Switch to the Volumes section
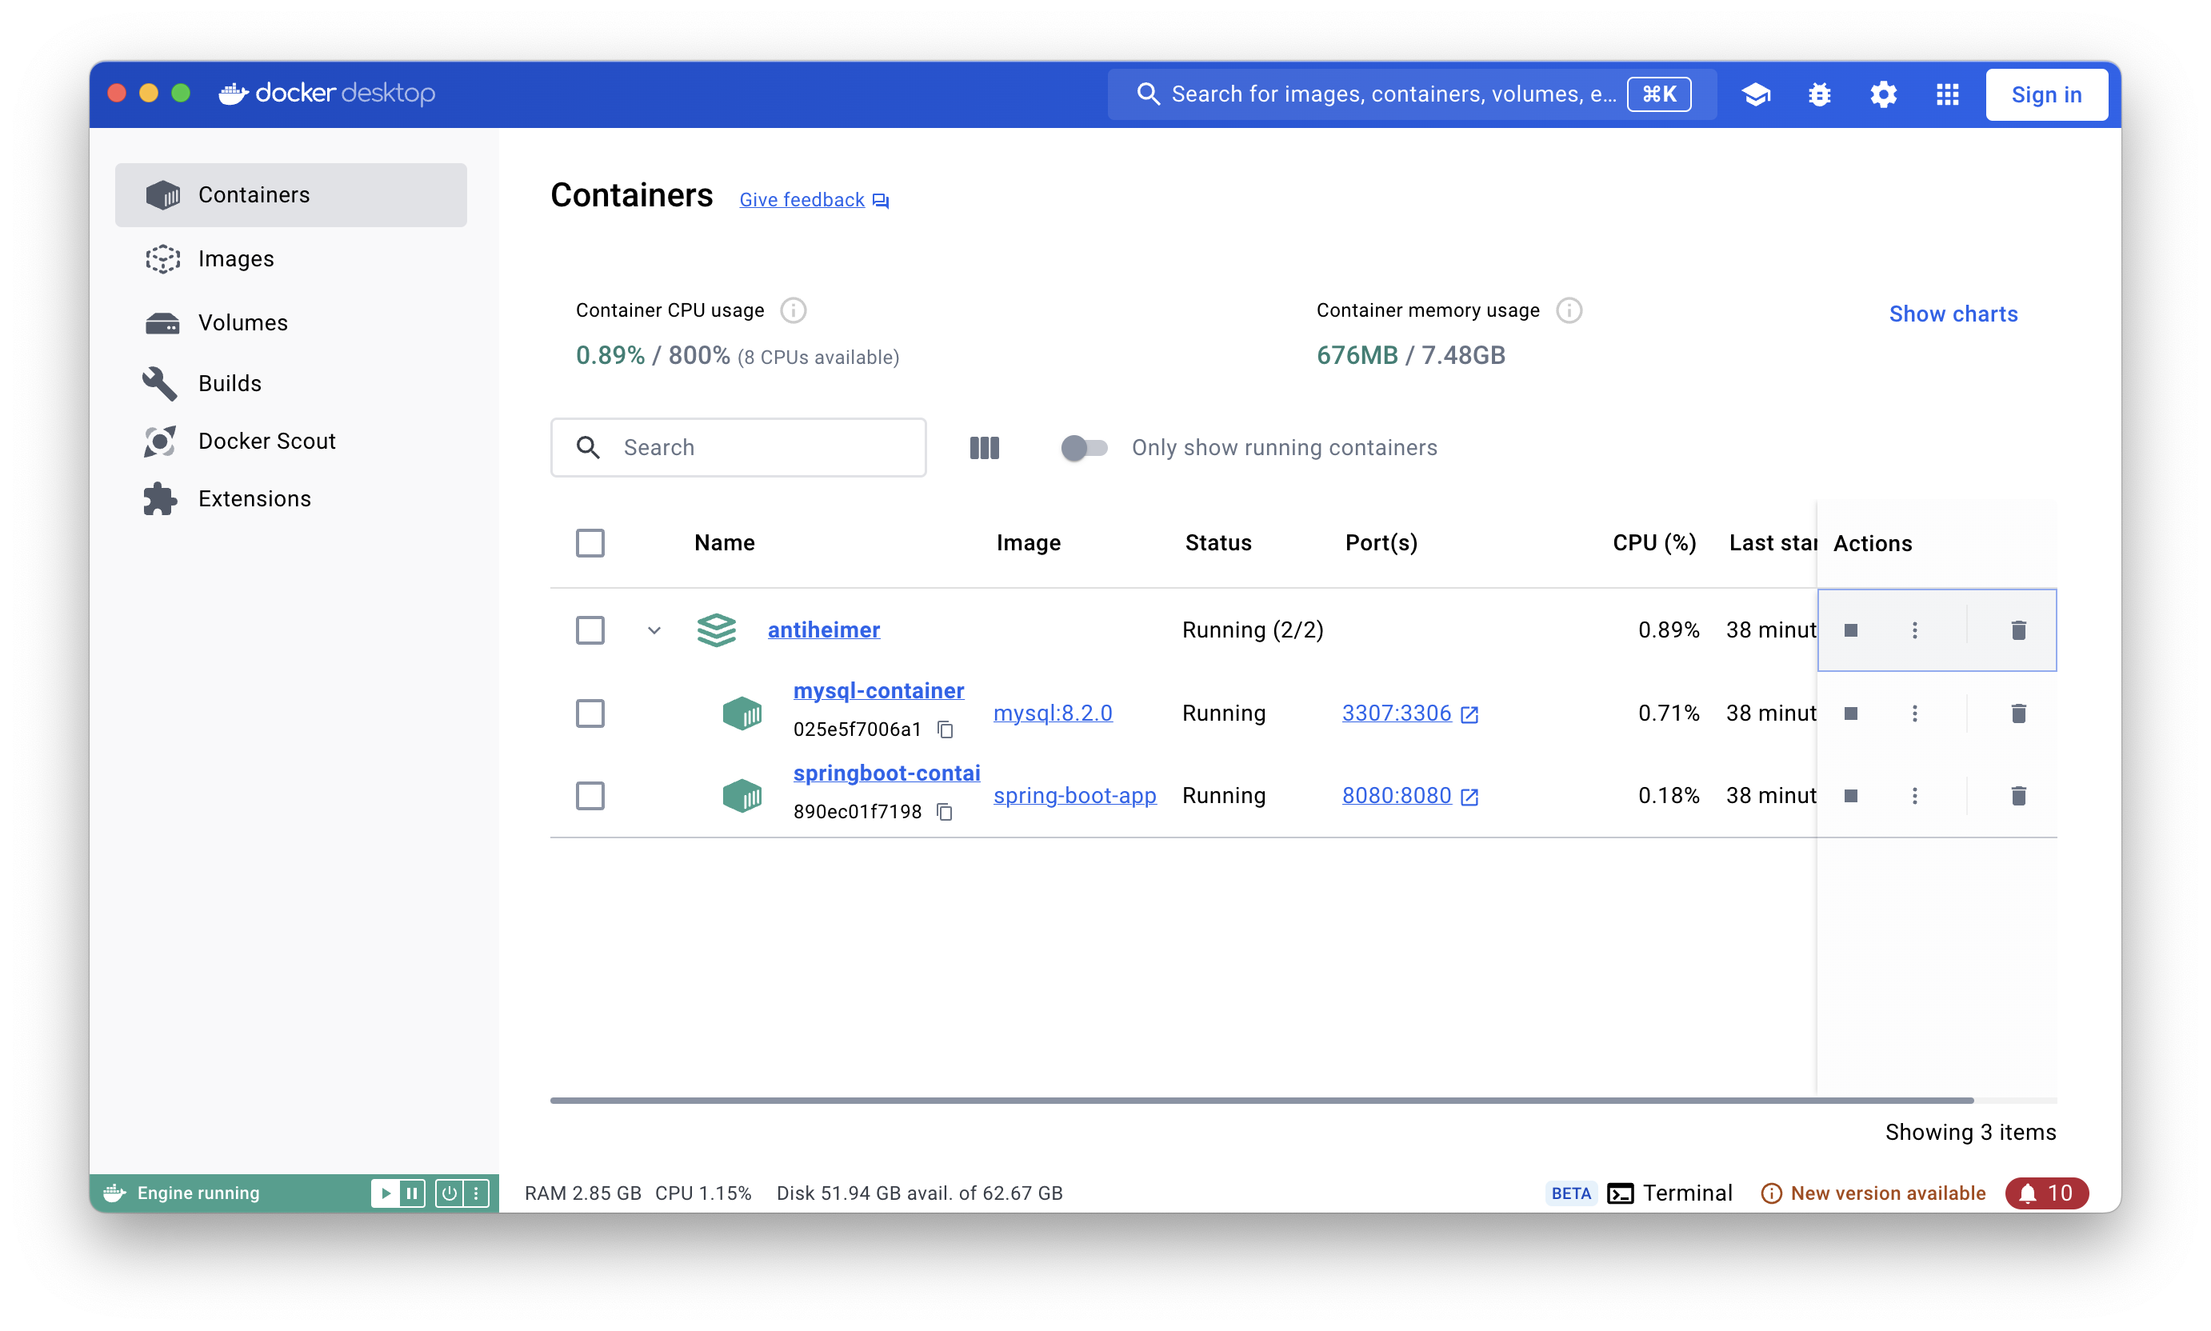 tap(242, 322)
